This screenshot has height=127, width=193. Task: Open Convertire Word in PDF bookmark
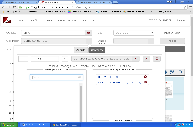tap(80, 12)
